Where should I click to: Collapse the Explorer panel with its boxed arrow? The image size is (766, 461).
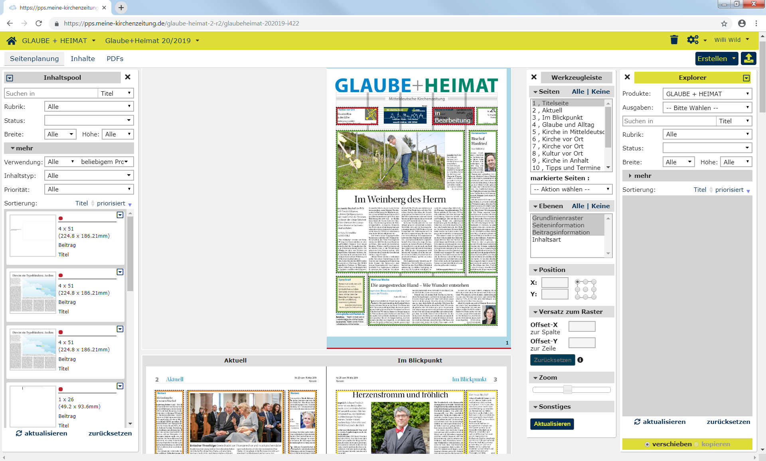[x=746, y=78]
